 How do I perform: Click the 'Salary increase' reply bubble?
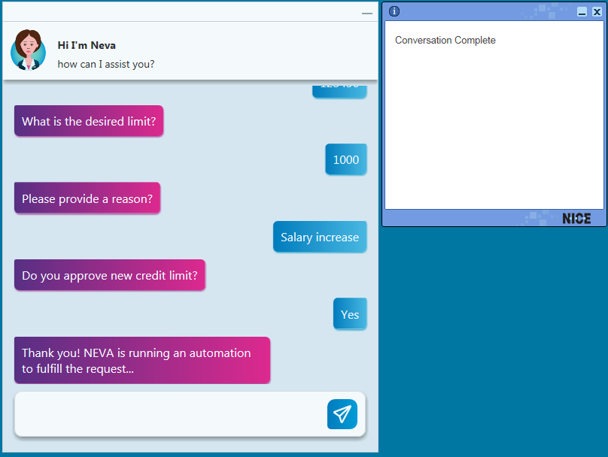point(320,237)
